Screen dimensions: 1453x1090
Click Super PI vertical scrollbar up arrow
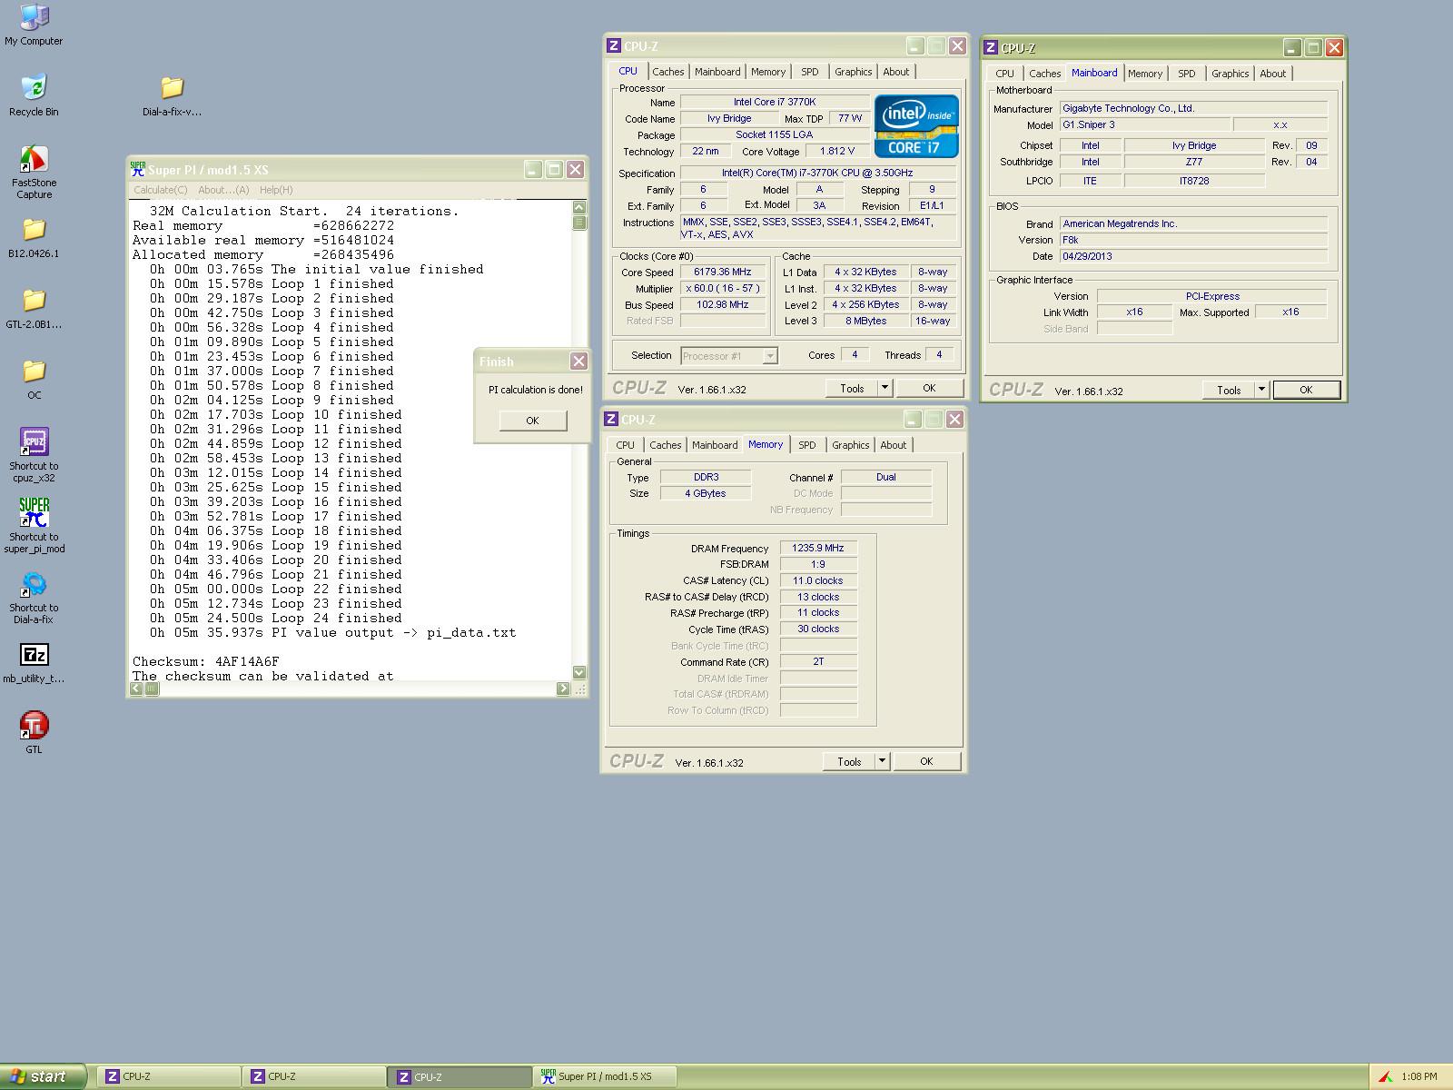point(579,208)
